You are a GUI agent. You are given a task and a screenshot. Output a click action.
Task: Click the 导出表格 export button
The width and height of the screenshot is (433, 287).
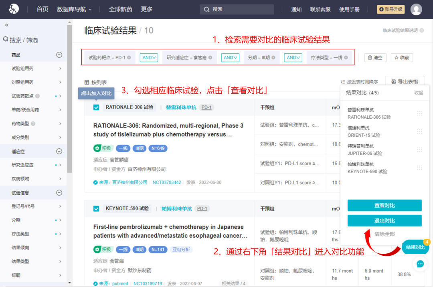pos(405,82)
